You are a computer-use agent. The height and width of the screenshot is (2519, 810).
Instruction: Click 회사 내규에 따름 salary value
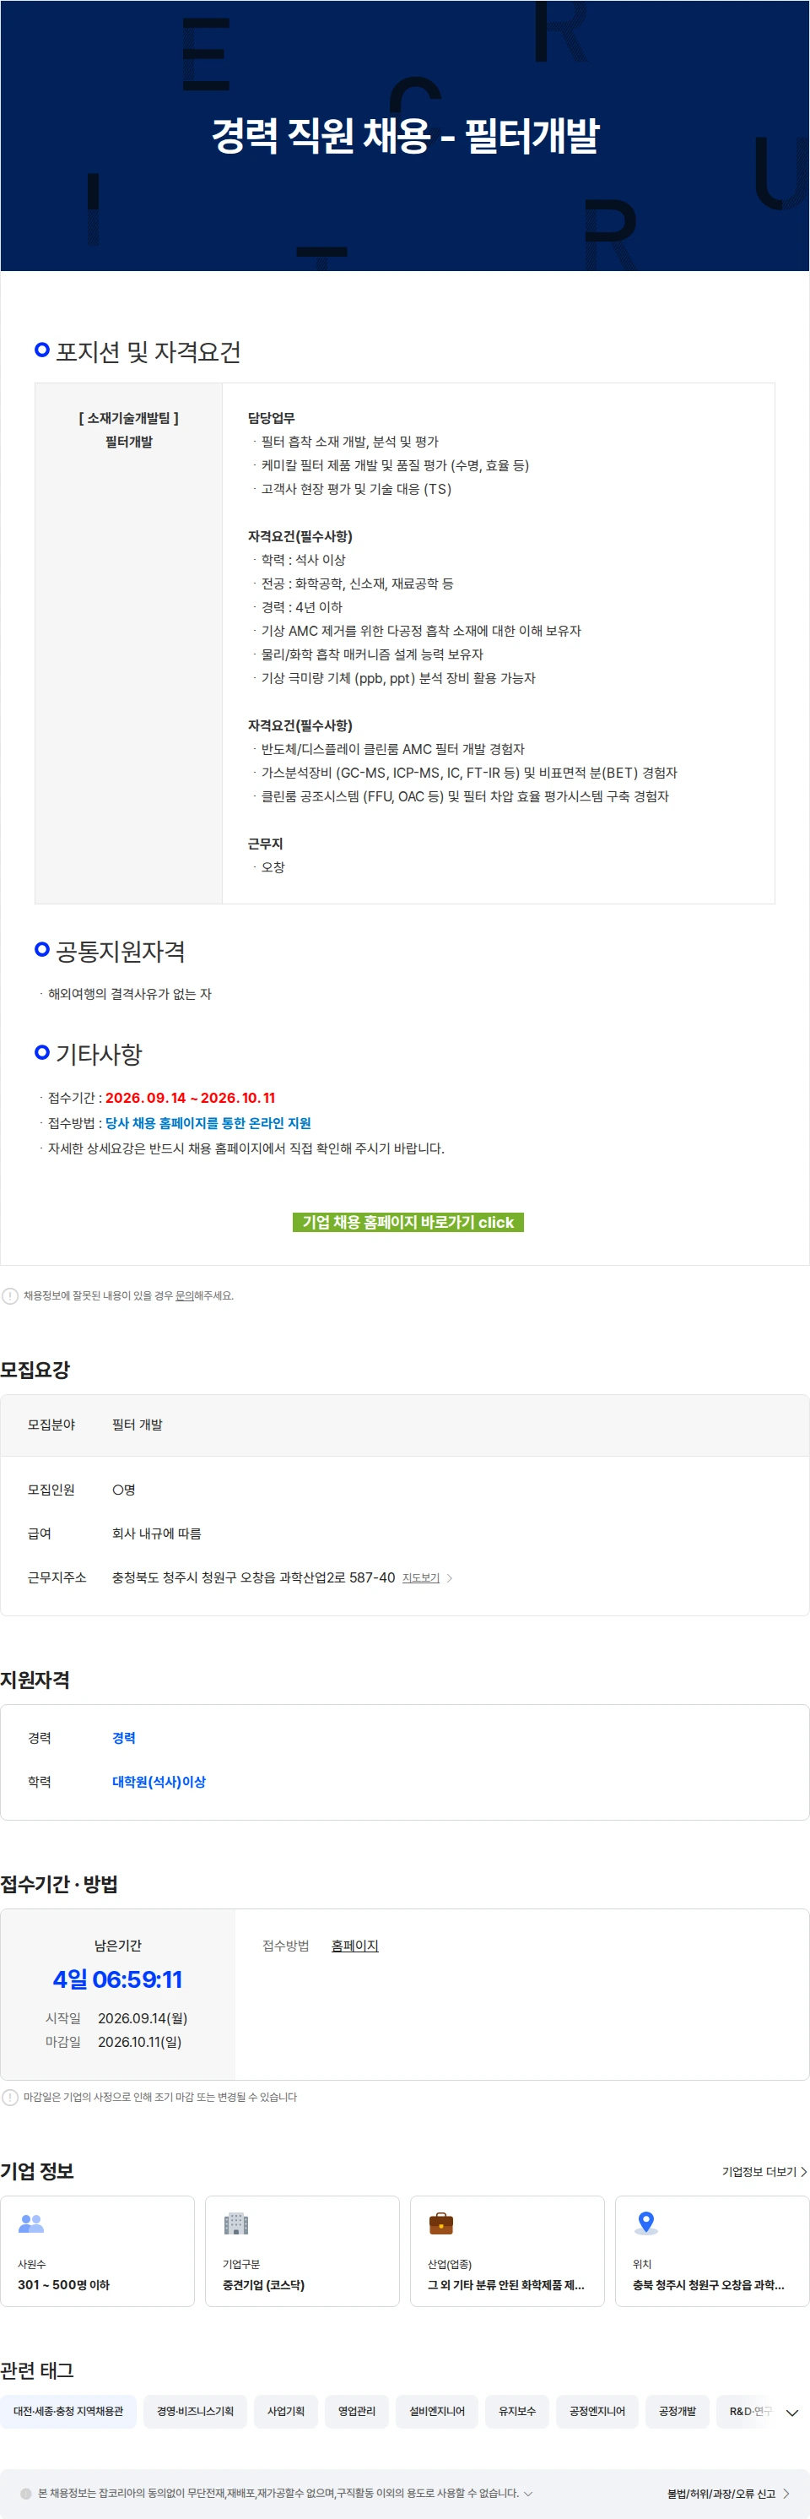coord(156,1533)
